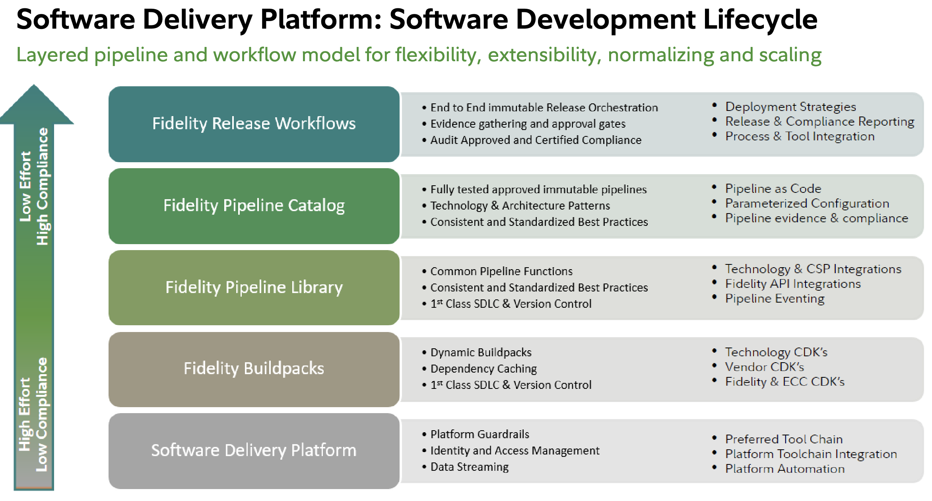
Task: Click the Software Delivery Platform gray box
Action: (254, 451)
